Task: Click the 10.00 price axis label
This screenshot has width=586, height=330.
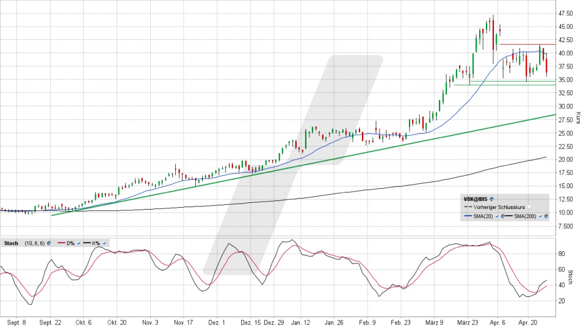Action: (565, 213)
